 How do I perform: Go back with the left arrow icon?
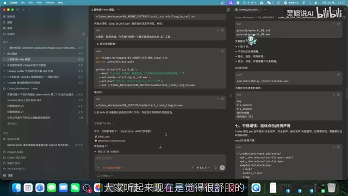[x=23, y=10]
